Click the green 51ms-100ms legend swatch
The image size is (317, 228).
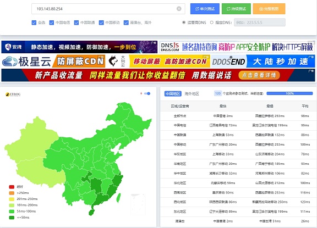click(x=12, y=212)
